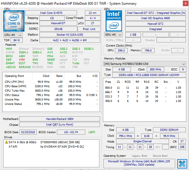Click the tRFC value 208

(x=182, y=147)
